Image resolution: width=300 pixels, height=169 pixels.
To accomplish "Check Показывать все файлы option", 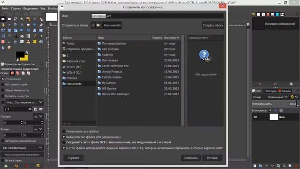I will click(x=64, y=131).
